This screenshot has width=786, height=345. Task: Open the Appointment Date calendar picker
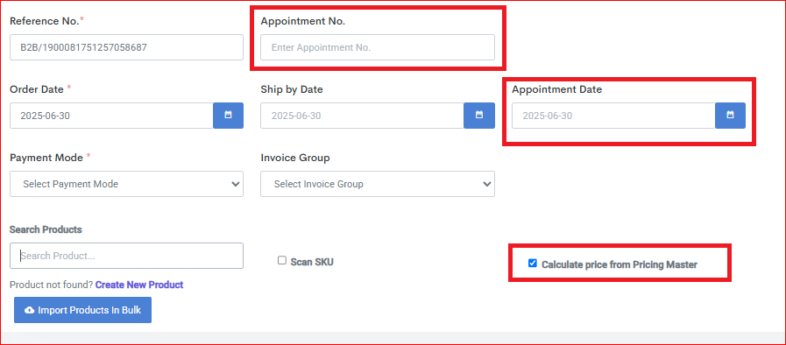coord(731,116)
